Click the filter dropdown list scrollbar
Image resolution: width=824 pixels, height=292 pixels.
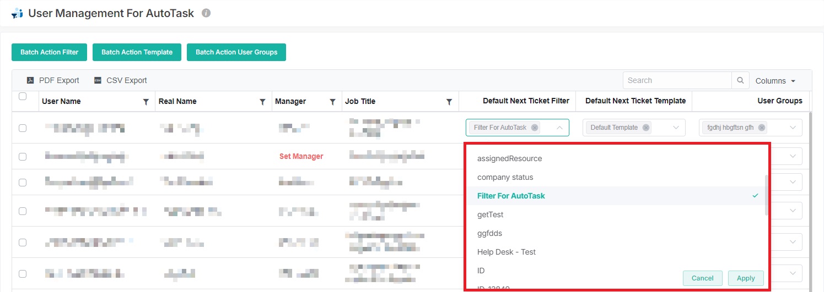pyautogui.click(x=766, y=195)
